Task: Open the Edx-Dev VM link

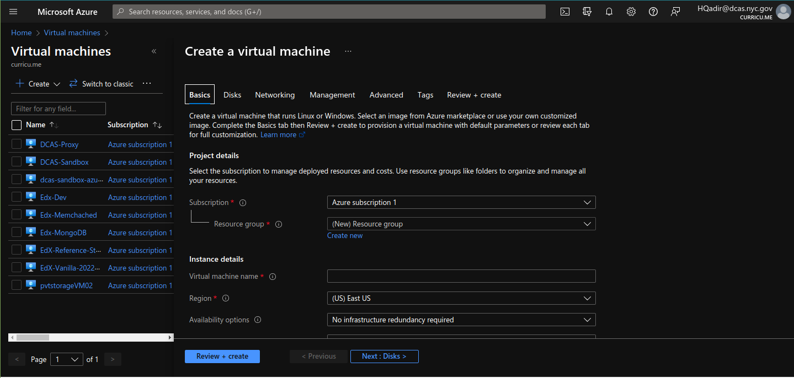Action: 54,197
